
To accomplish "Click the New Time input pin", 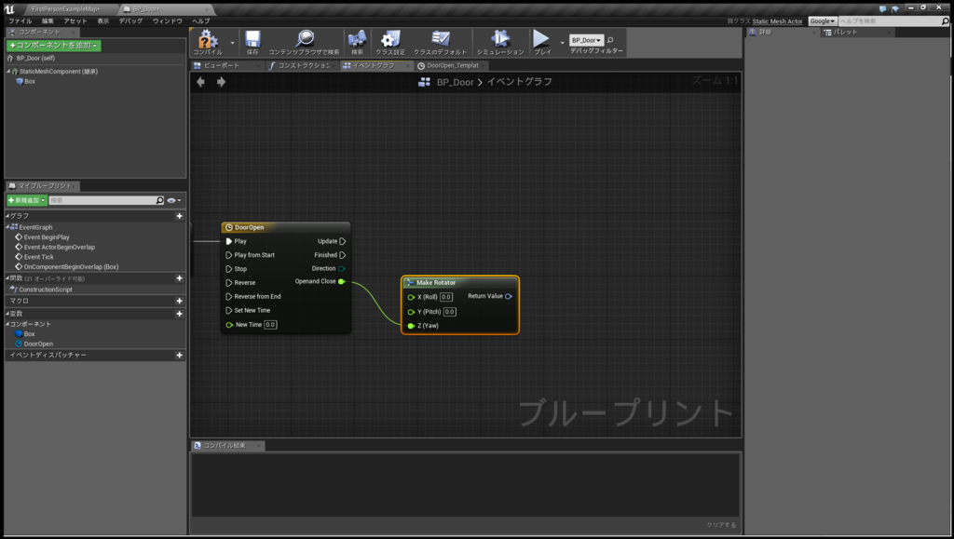I will point(229,325).
